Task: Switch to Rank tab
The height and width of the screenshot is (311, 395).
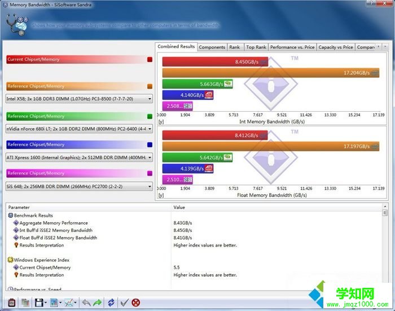Action: tap(235, 47)
